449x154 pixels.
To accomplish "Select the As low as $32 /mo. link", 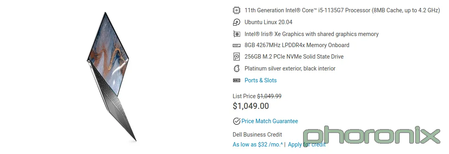I will click(x=258, y=144).
